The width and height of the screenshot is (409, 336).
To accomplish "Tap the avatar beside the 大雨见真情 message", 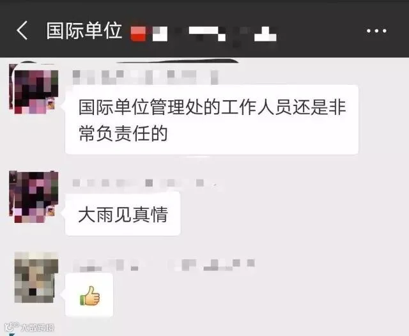I will tap(34, 197).
